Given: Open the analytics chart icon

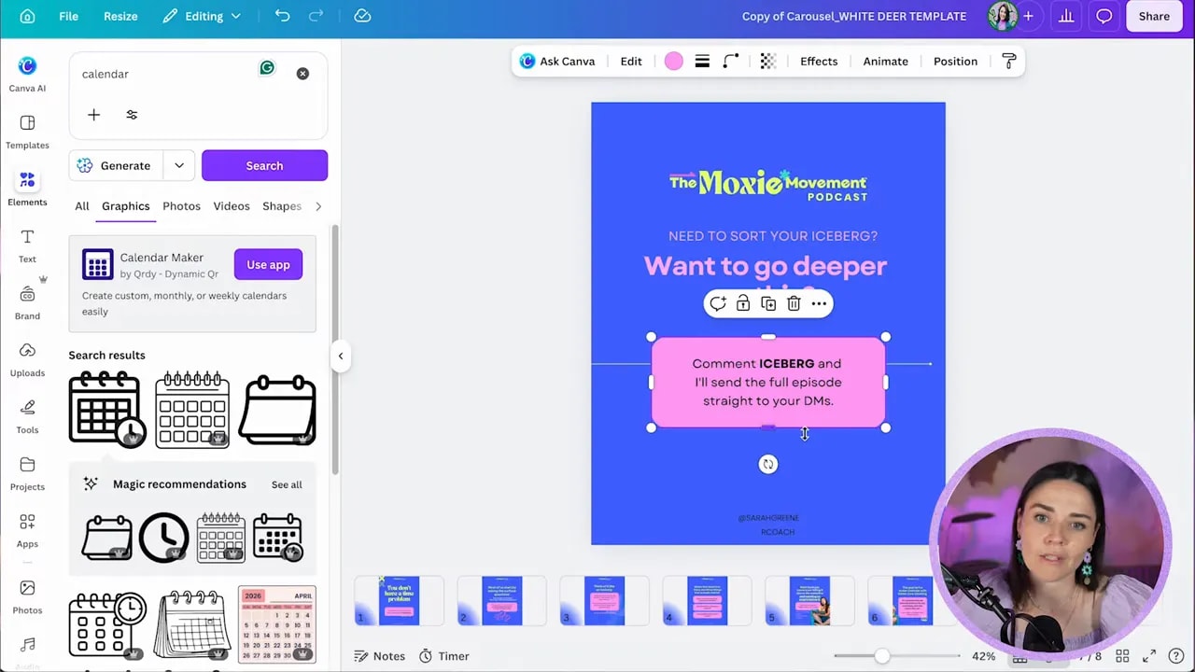Looking at the screenshot, I should coord(1065,16).
